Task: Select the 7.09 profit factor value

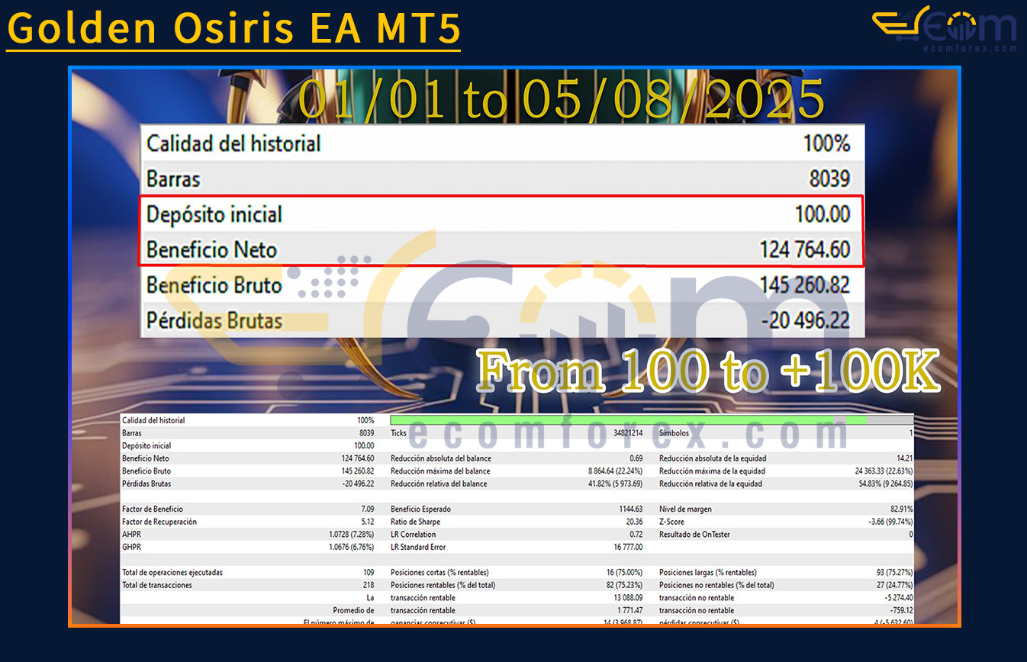Action: 366,509
